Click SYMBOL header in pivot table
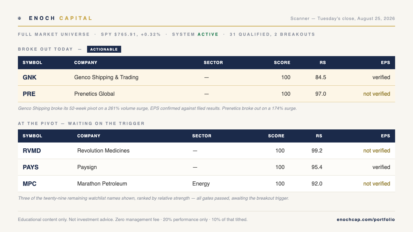 click(32, 136)
